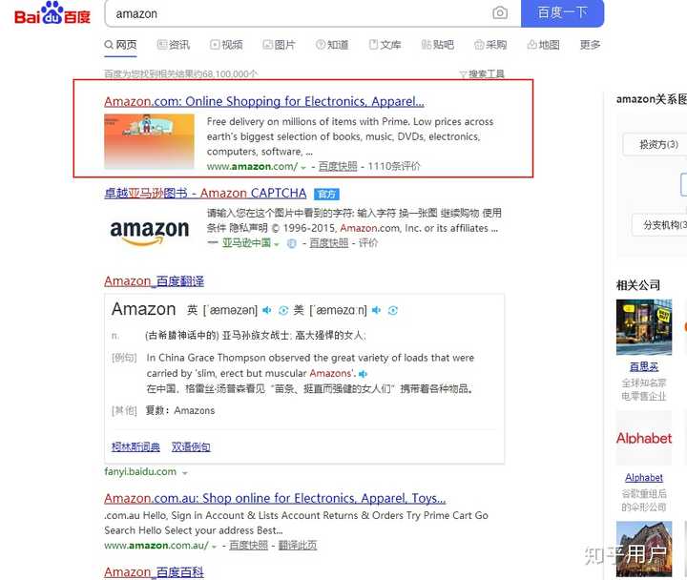Click the 投资方(3) button
The image size is (687, 580).
point(656,145)
